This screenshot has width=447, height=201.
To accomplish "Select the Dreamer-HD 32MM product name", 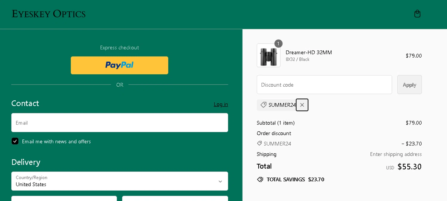I will click(x=309, y=52).
